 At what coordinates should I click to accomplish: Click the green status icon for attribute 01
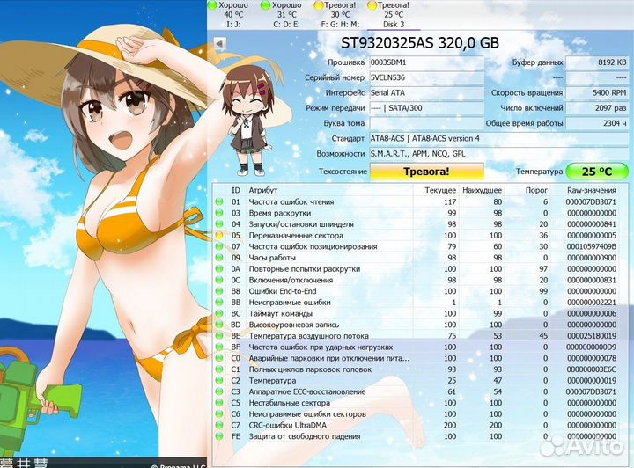219,201
